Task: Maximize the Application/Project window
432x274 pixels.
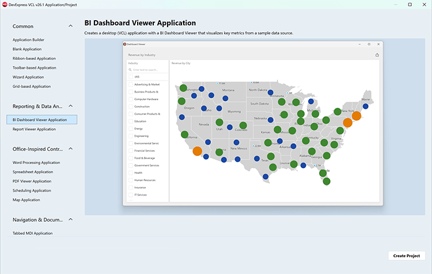Action: 410,5
